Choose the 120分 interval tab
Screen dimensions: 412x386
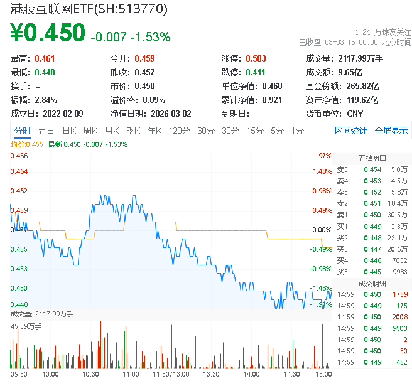click(180, 131)
